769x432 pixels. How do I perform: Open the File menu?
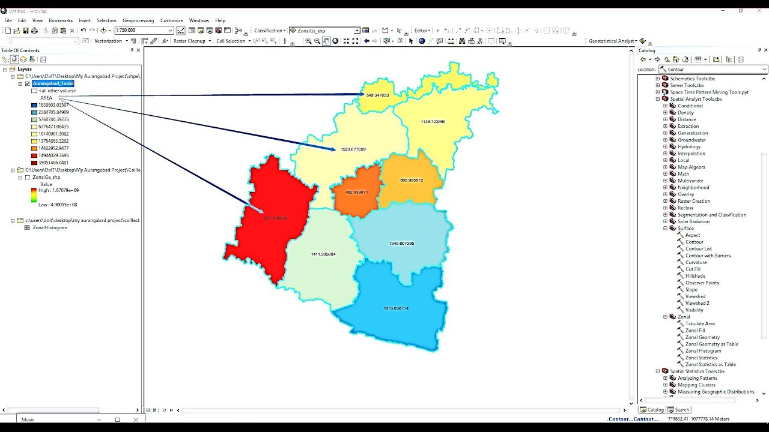pyautogui.click(x=8, y=20)
